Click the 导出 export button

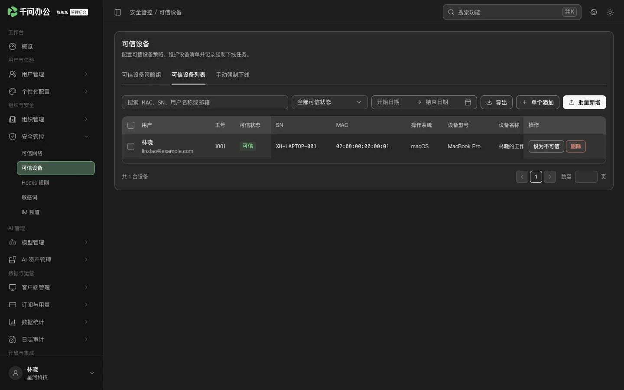(497, 102)
